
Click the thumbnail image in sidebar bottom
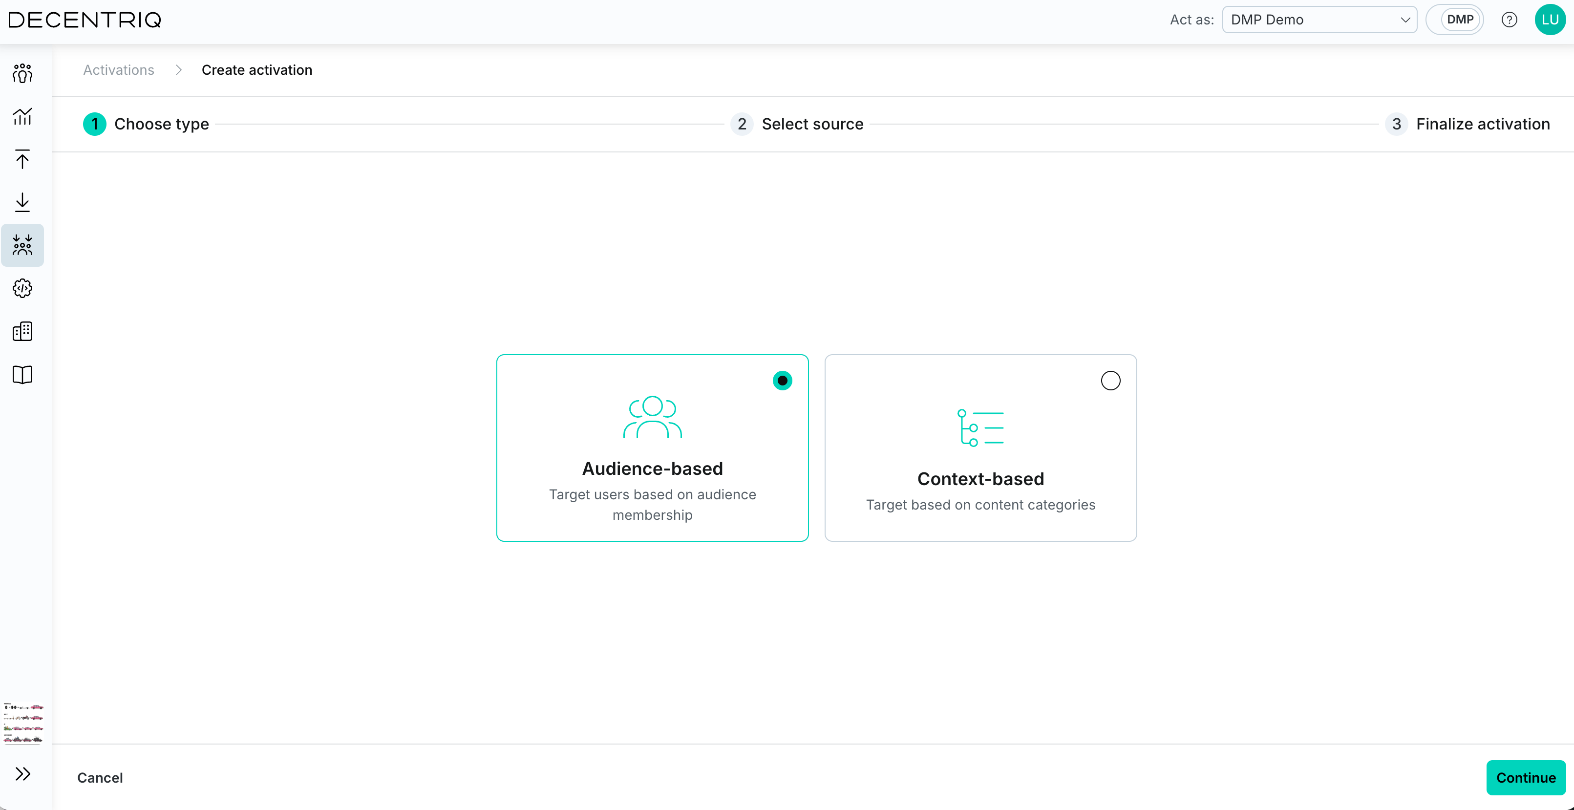(x=23, y=723)
